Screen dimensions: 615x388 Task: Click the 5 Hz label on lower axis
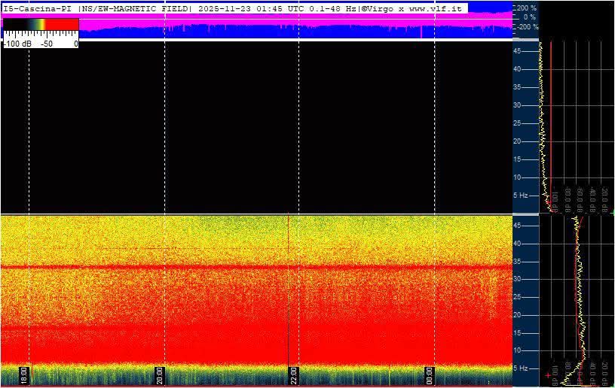(521, 368)
